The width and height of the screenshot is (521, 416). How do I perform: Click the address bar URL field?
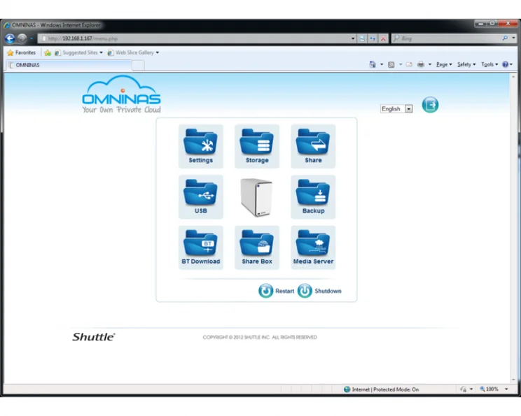[x=196, y=38]
